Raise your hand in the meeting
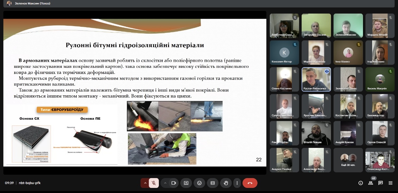The height and width of the screenshot is (193, 398). (x=226, y=183)
